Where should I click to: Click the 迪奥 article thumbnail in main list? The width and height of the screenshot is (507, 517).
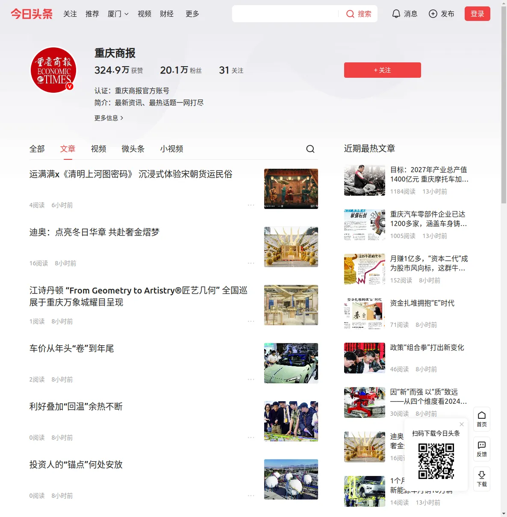point(291,247)
